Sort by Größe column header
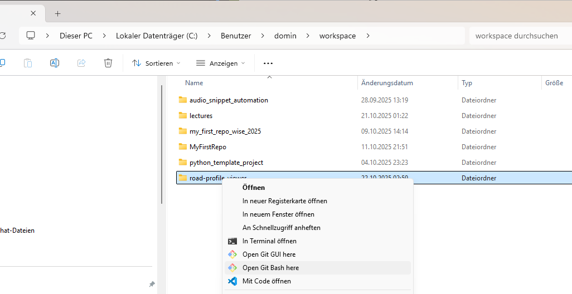The width and height of the screenshot is (572, 294). tap(554, 83)
